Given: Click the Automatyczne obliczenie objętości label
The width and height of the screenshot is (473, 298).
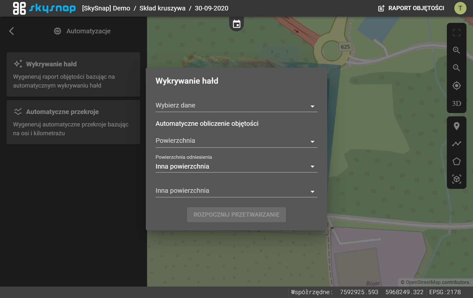Looking at the screenshot, I should (x=207, y=124).
